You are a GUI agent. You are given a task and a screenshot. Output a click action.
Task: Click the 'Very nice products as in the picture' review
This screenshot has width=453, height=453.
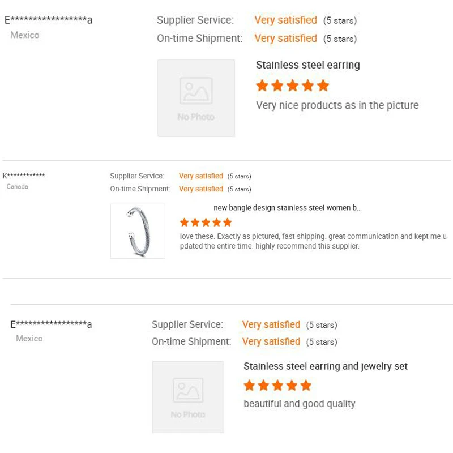click(337, 105)
